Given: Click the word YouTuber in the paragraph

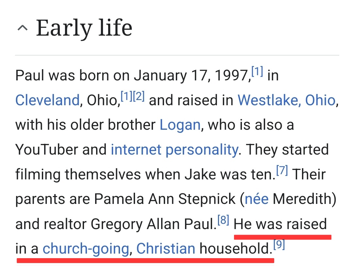Looking at the screenshot, I should coord(47,150).
